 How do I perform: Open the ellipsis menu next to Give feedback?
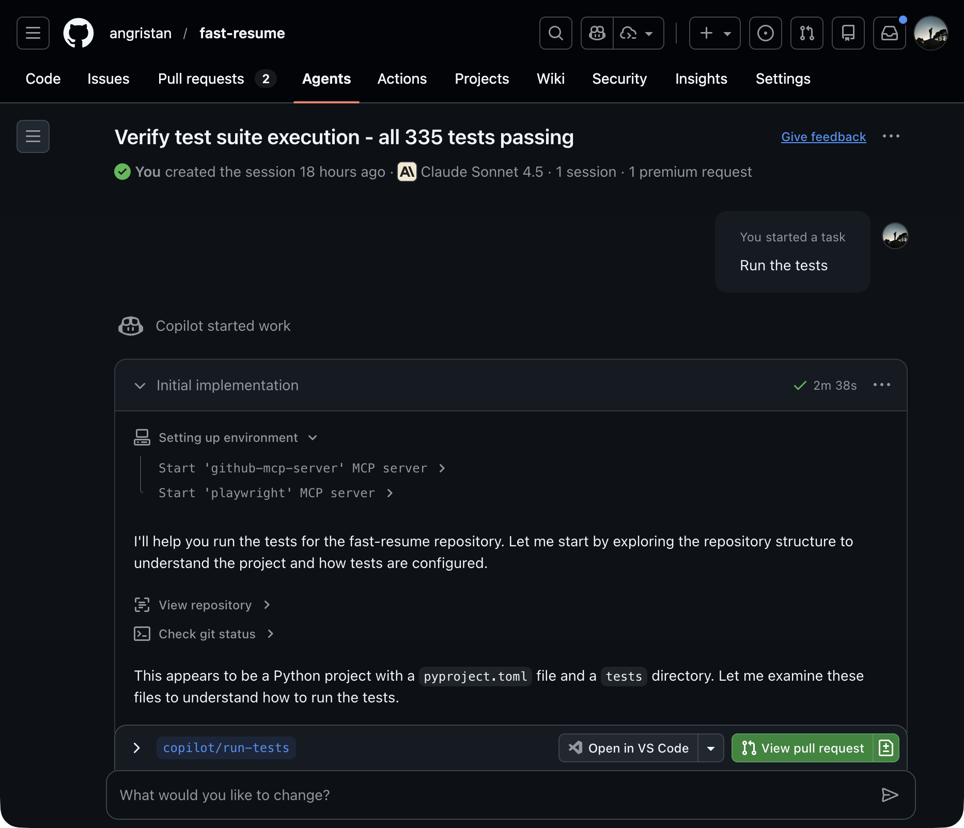click(892, 136)
